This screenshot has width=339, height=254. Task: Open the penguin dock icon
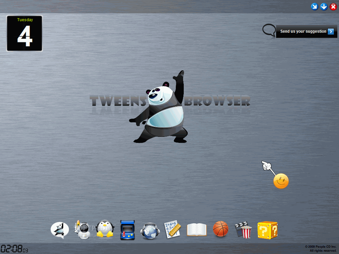click(x=105, y=229)
